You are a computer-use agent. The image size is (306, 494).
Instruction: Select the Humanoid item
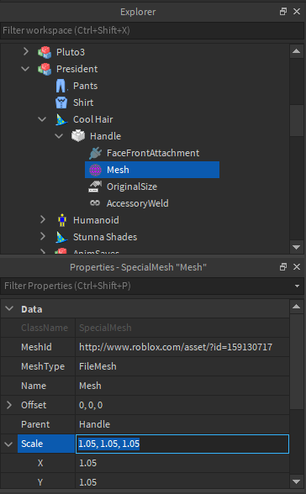tap(96, 220)
